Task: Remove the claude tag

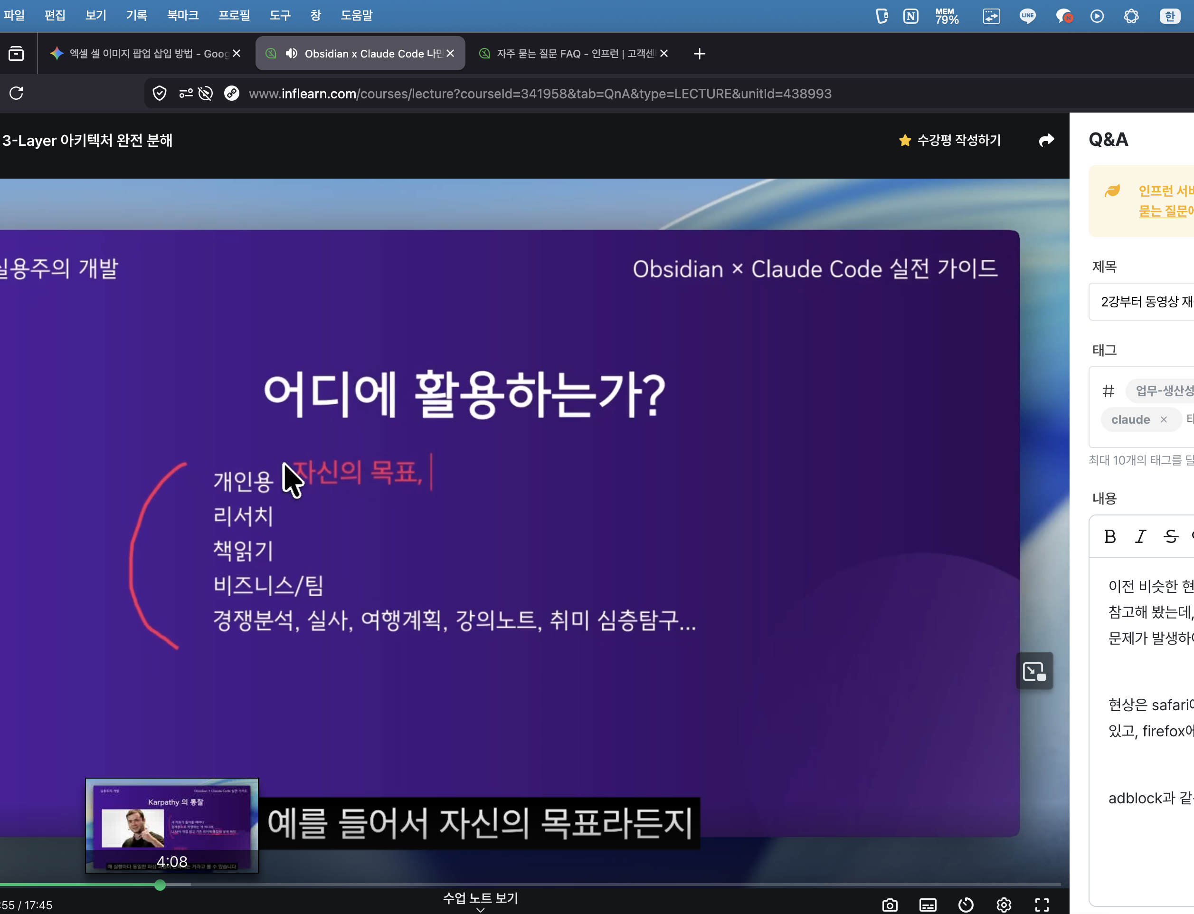Action: pyautogui.click(x=1164, y=419)
